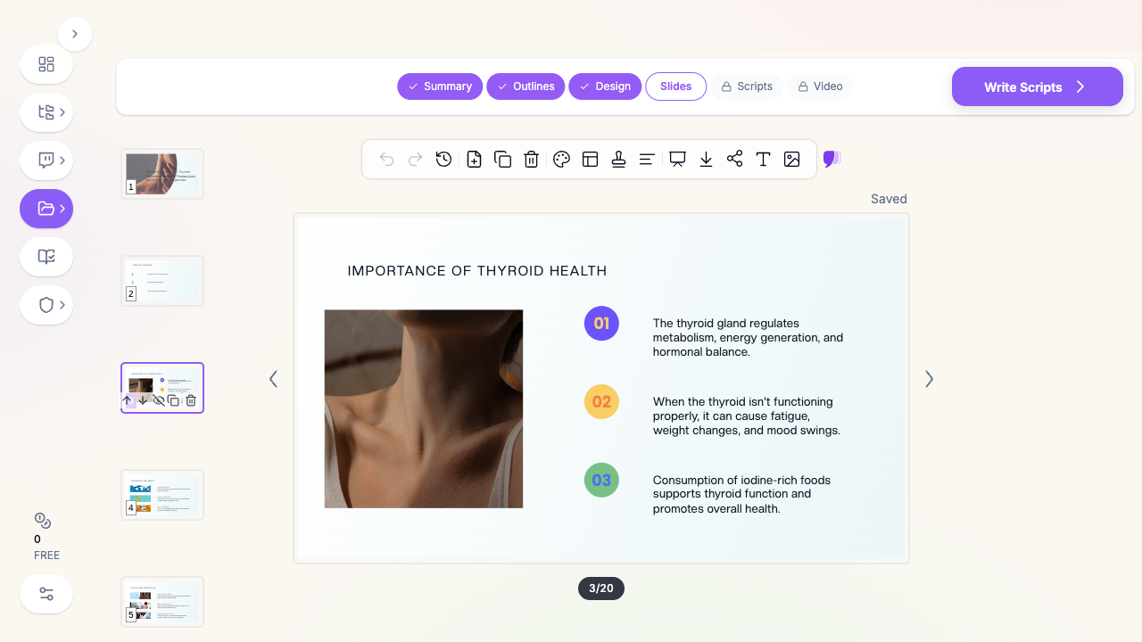This screenshot has width=1142, height=642.
Task: Click text about thyroid gland regulating metabolism
Action: (748, 338)
